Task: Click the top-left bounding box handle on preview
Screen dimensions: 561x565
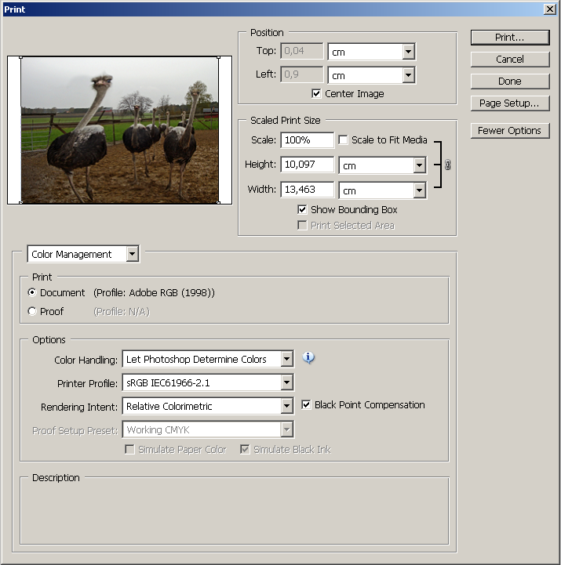Action: pyautogui.click(x=21, y=57)
